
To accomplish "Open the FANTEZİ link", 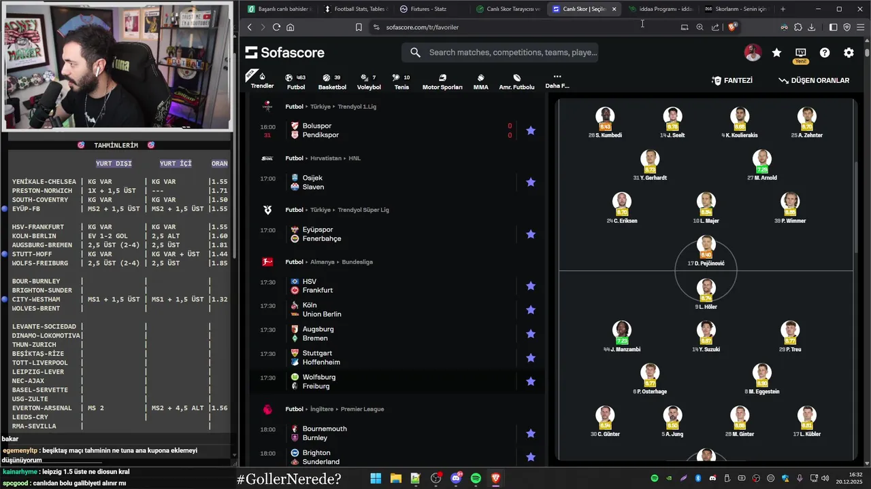I will point(732,80).
